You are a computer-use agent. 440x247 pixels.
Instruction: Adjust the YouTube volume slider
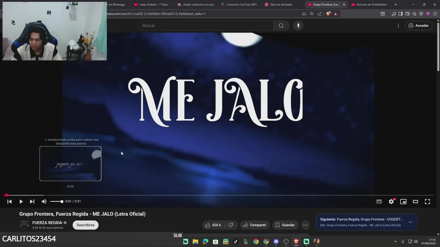click(x=57, y=202)
